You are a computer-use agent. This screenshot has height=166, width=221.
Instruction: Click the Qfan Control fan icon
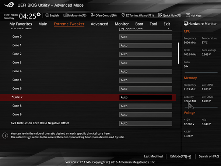(93, 15)
